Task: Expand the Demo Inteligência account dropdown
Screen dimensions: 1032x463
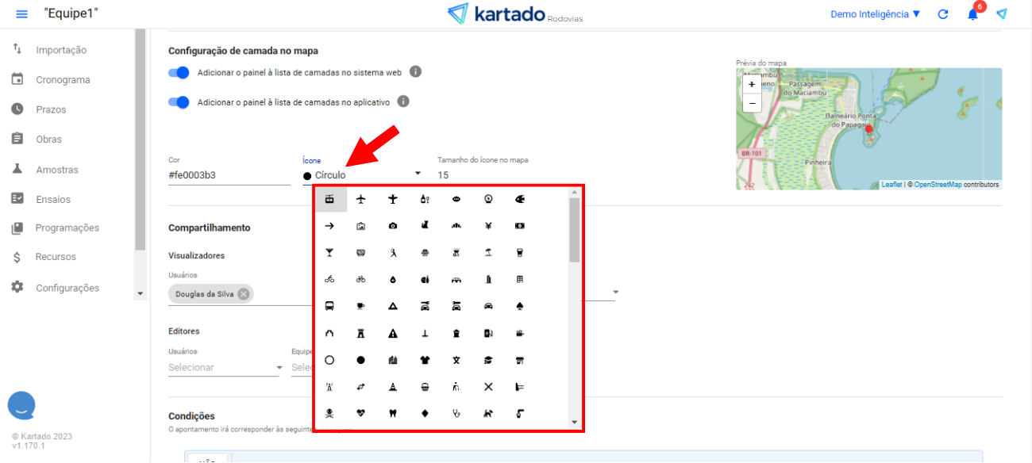Action: click(x=875, y=14)
